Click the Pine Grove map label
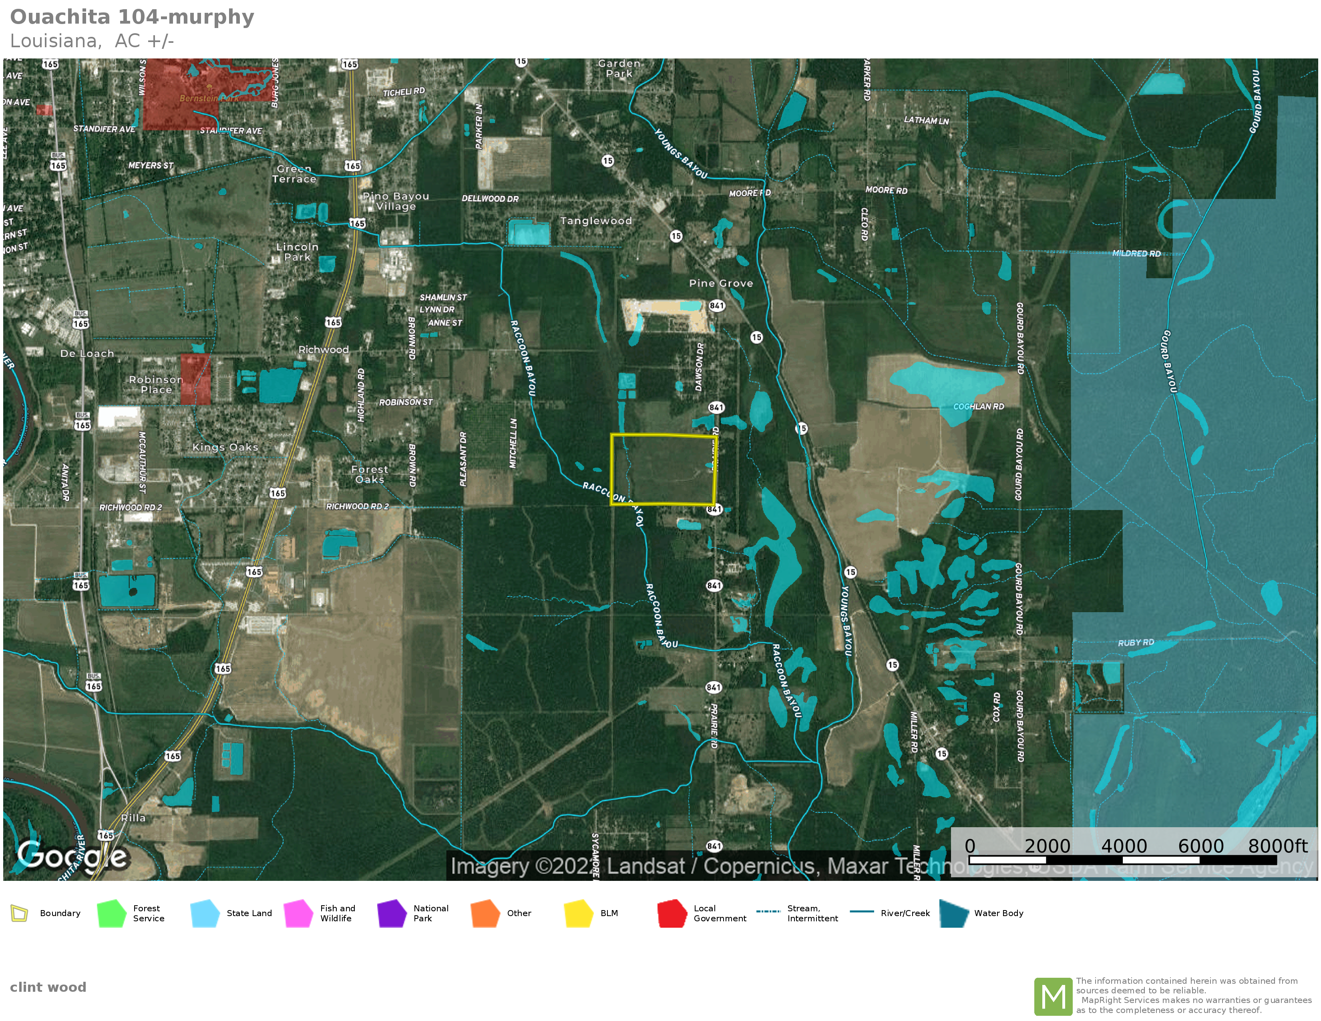1321x1021 pixels. [721, 283]
